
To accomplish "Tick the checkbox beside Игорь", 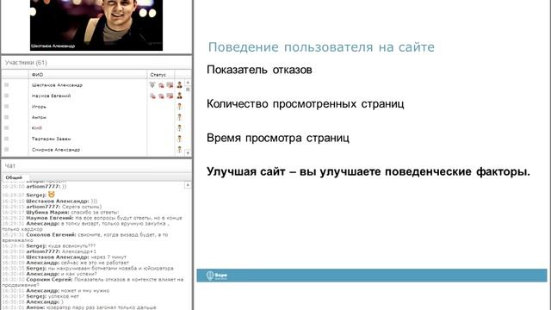I will (x=6, y=107).
